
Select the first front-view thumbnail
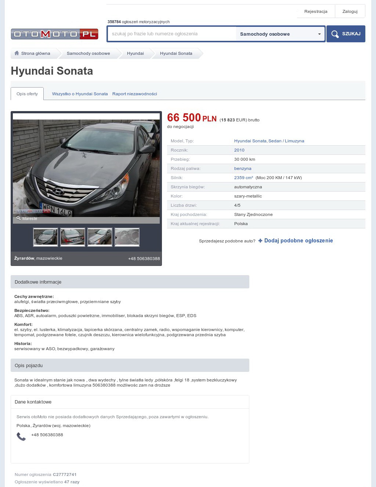pos(46,237)
